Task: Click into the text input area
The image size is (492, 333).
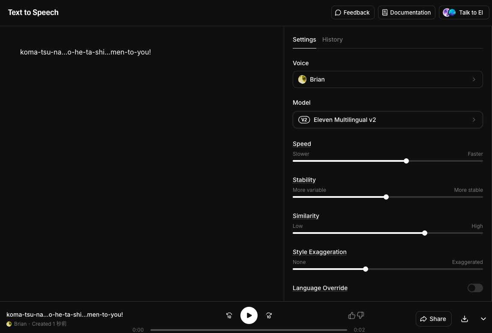Action: pyautogui.click(x=142, y=163)
